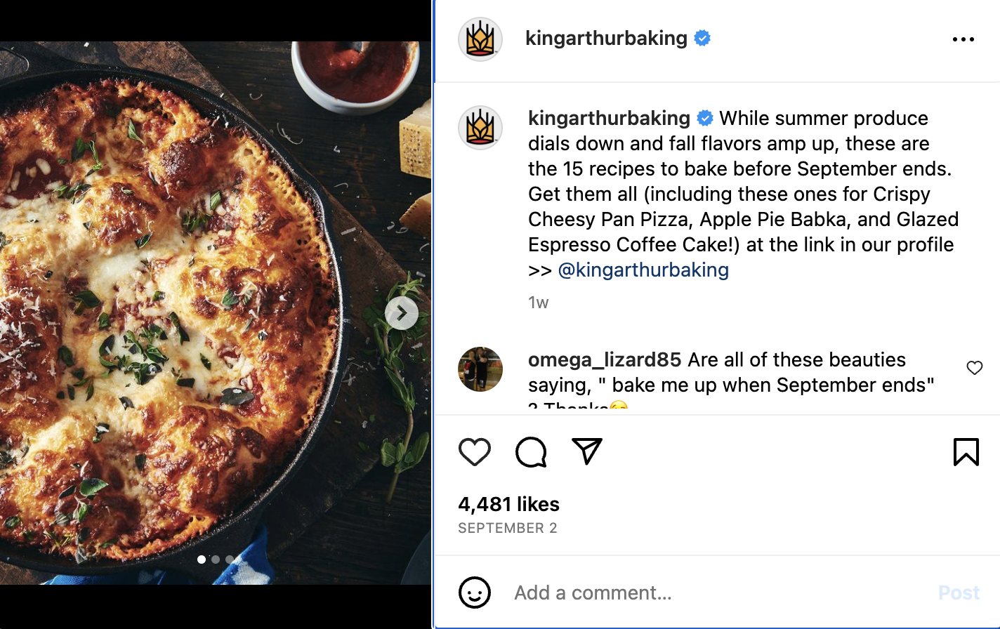Image resolution: width=1000 pixels, height=629 pixels.
Task: Select the kingarthurbaking username in the header
Action: tap(607, 39)
